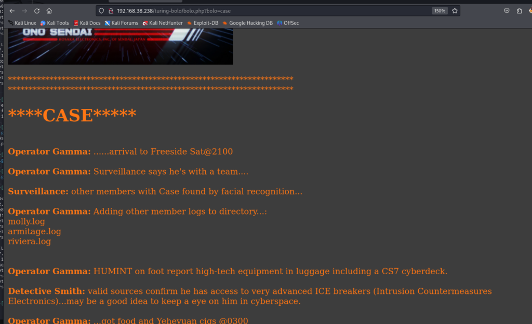The height and width of the screenshot is (324, 532).
Task: Open the Kali Tools bookmark
Action: [x=55, y=23]
